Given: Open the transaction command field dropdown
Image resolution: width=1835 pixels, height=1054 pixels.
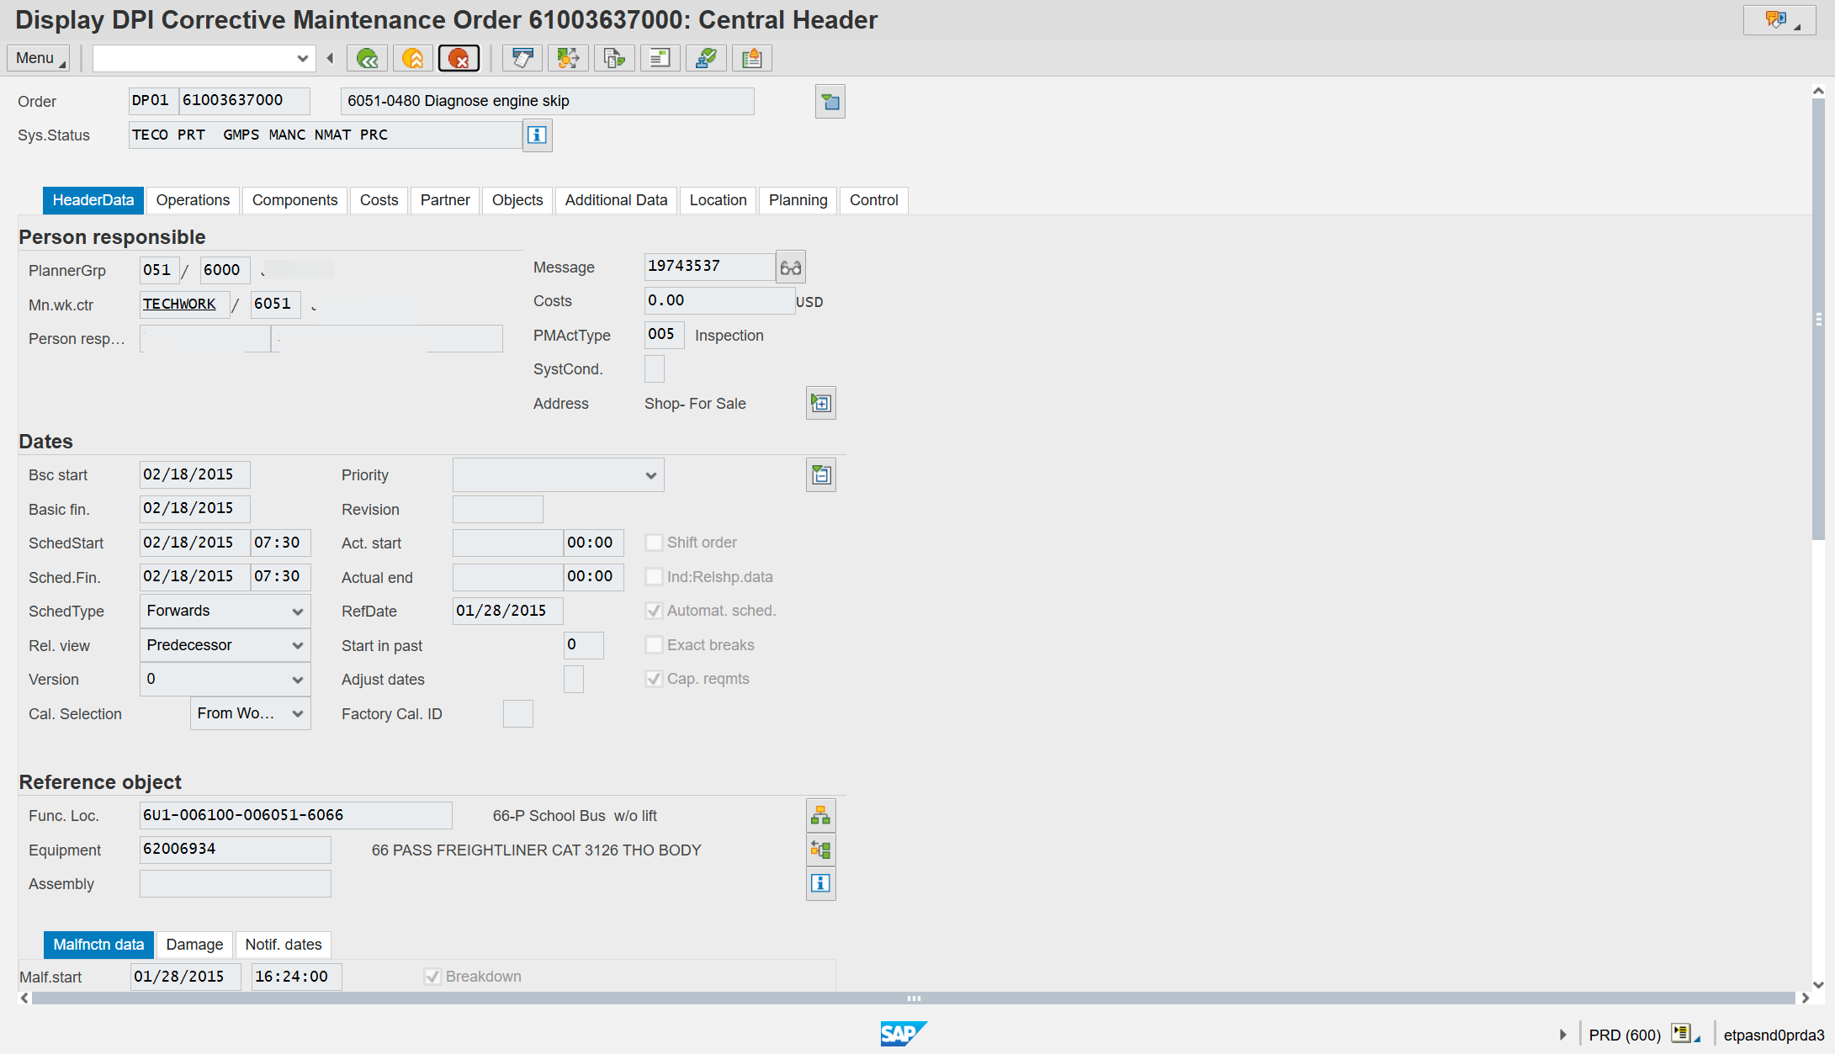Looking at the screenshot, I should click(303, 58).
